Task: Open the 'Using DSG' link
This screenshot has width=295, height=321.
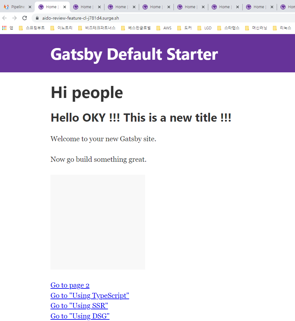Action: click(80, 316)
